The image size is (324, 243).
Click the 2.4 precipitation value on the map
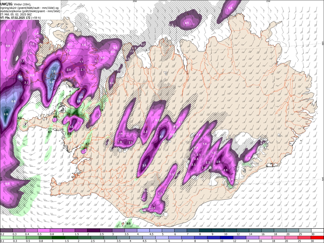coord(204,168)
